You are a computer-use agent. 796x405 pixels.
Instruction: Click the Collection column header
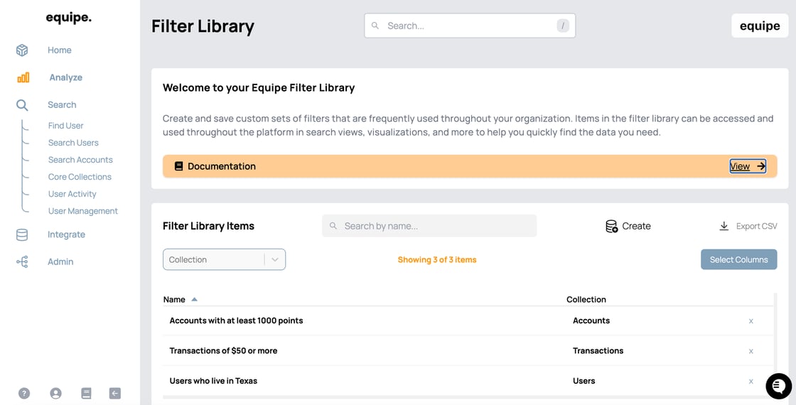pyautogui.click(x=586, y=299)
